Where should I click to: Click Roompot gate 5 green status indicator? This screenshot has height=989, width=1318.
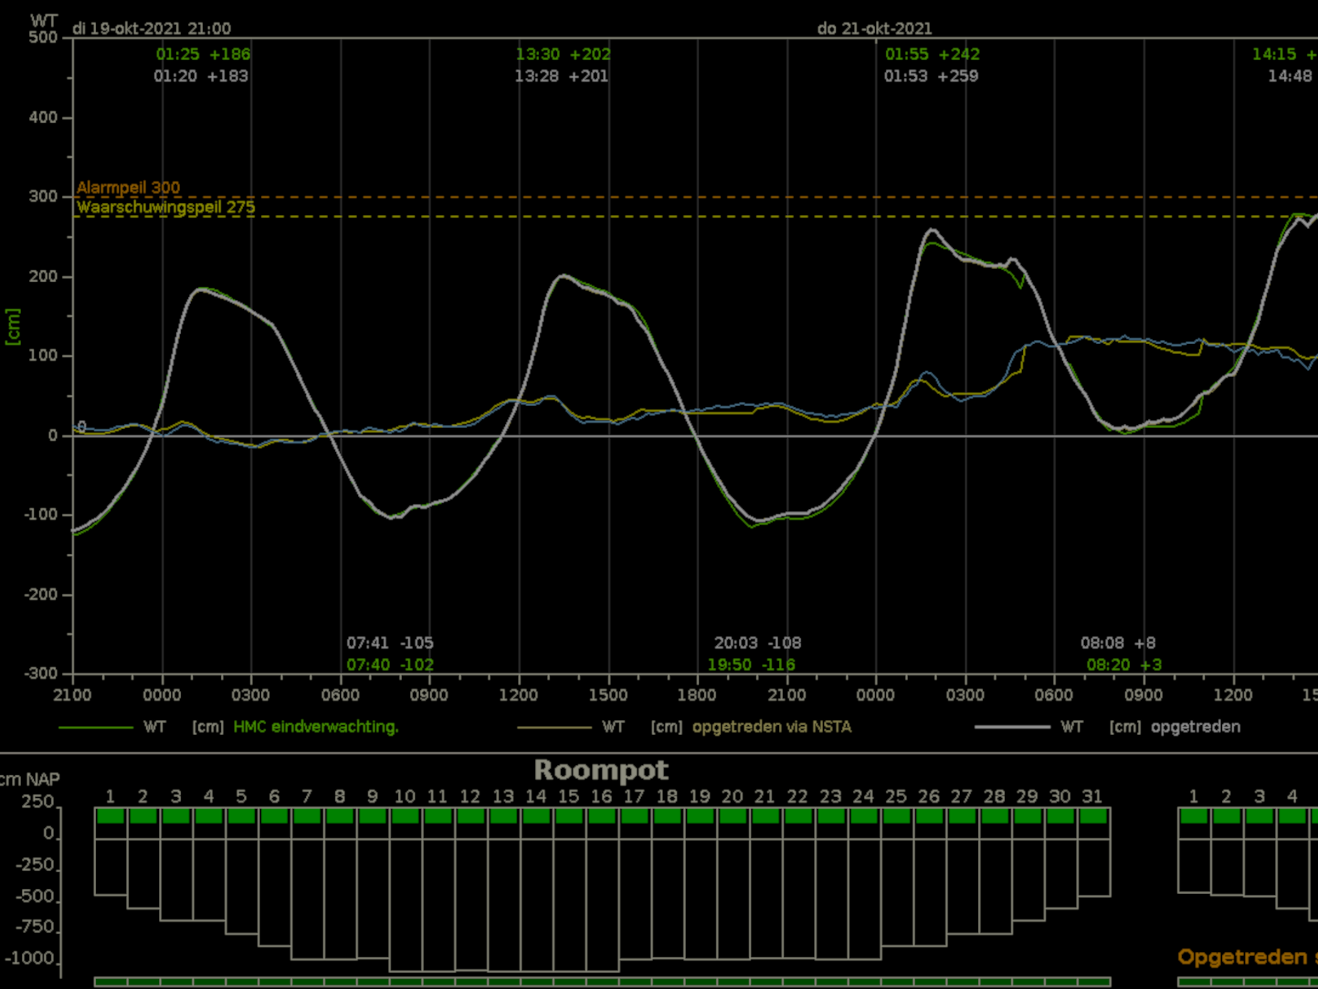point(242,816)
